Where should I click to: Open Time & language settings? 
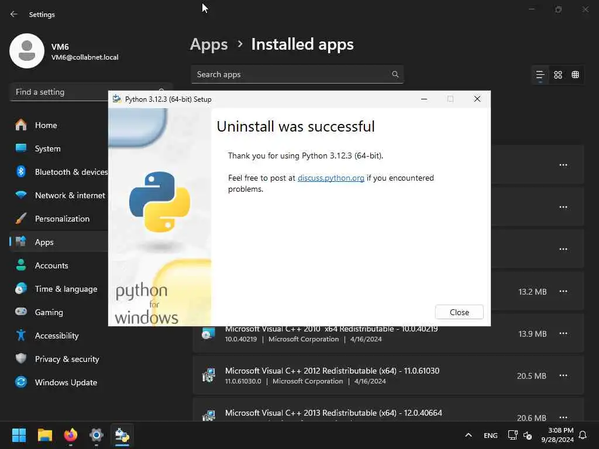59,289
